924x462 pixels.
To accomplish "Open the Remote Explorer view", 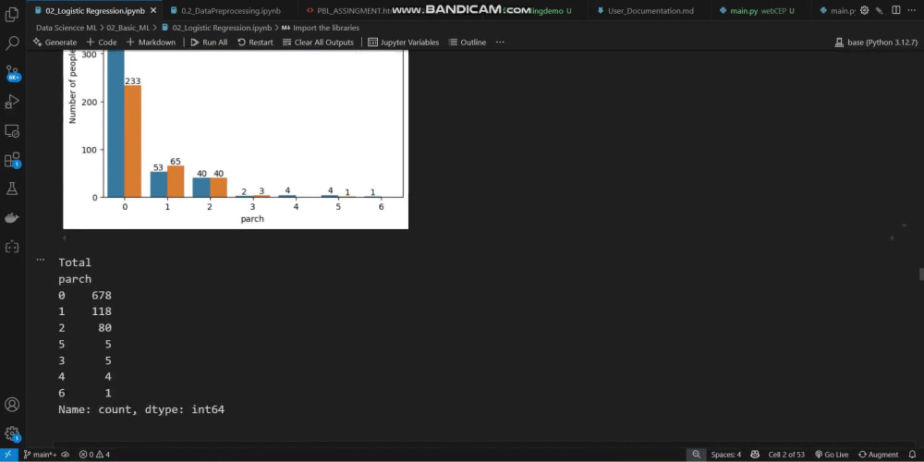I will tap(12, 131).
